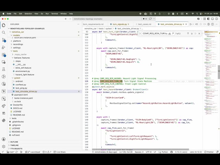Screen dimensions: 220x165
Task: Open the Search view in activity bar
Action: pos(4,33)
